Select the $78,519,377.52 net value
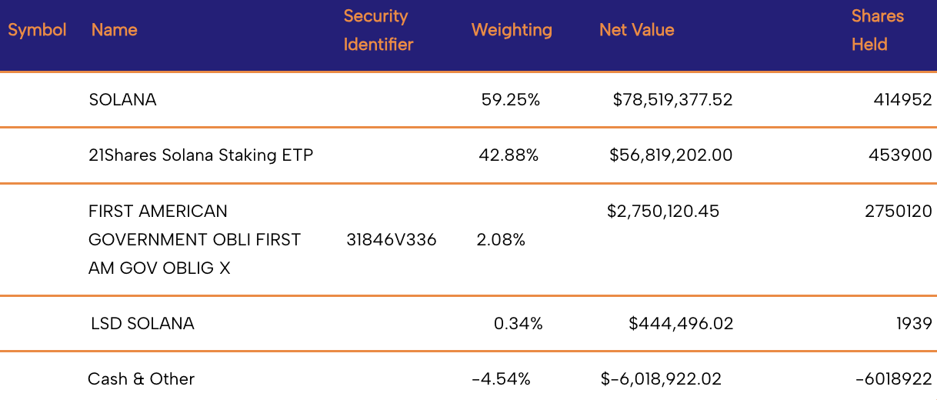937x400 pixels. [x=672, y=100]
